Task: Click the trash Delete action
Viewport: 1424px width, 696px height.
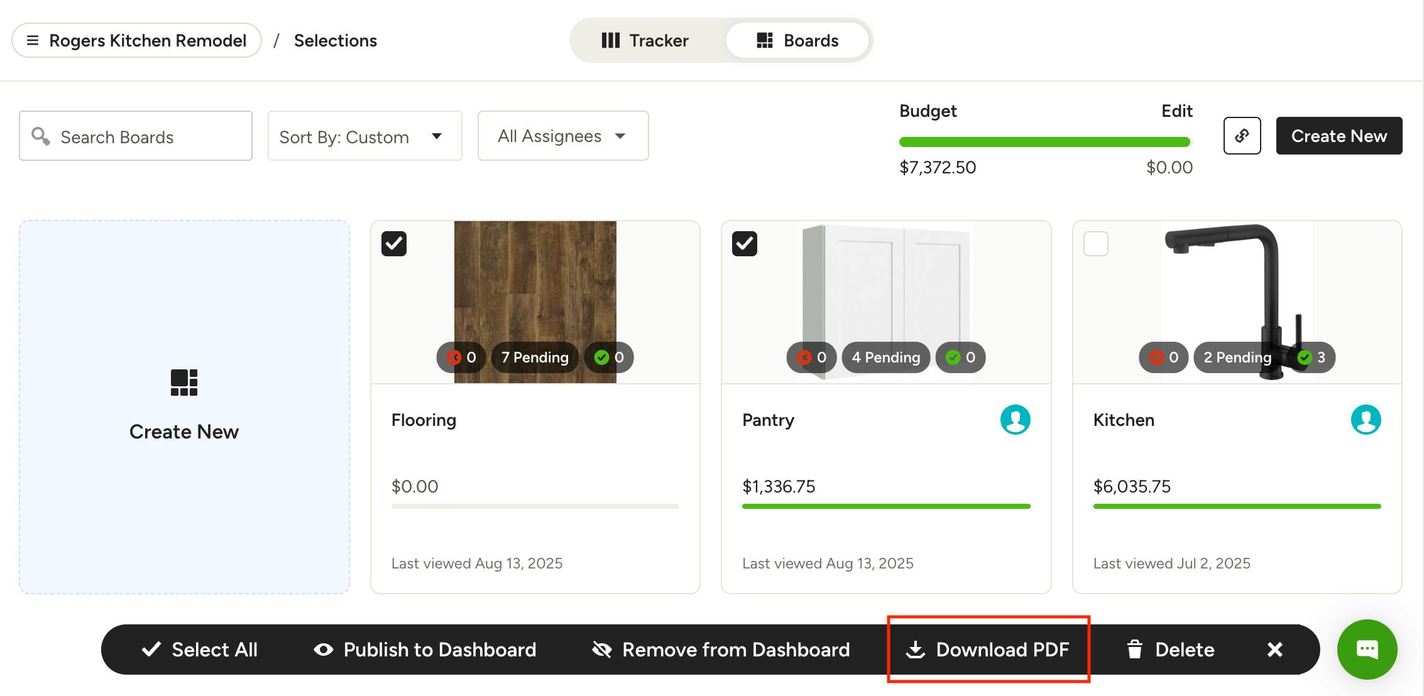Action: coord(1170,650)
